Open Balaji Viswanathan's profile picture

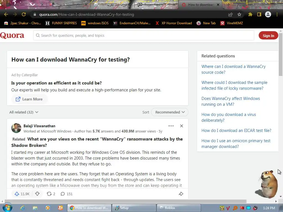16,128
